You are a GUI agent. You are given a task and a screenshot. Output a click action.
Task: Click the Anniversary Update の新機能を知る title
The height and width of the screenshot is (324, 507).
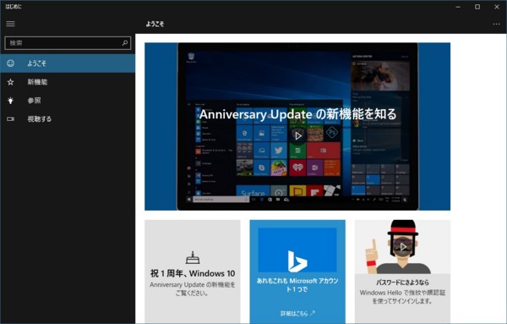[x=297, y=114]
